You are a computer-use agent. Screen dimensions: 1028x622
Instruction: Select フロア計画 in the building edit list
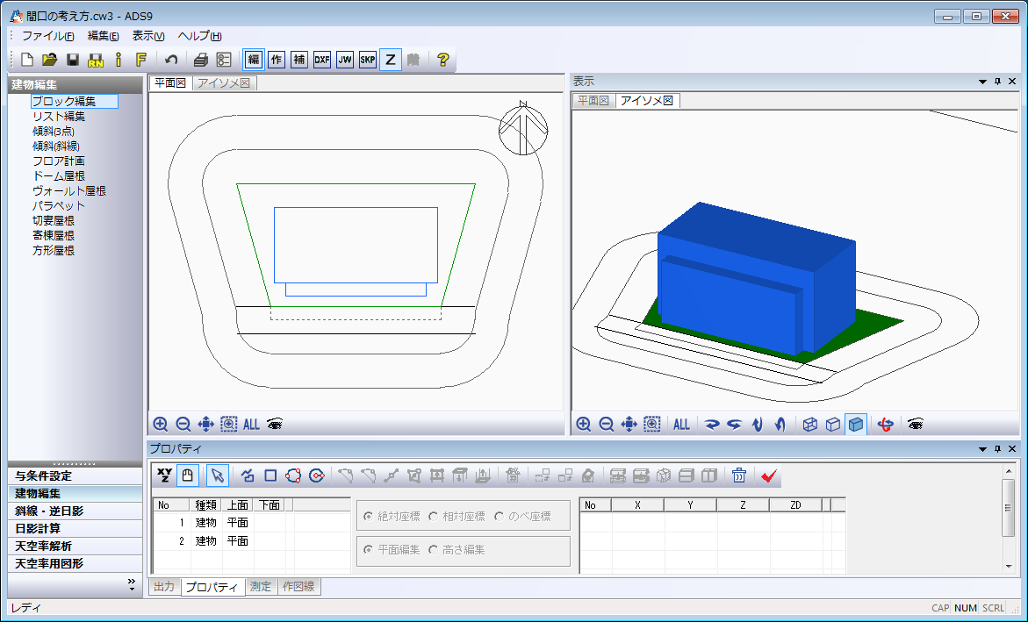(59, 161)
